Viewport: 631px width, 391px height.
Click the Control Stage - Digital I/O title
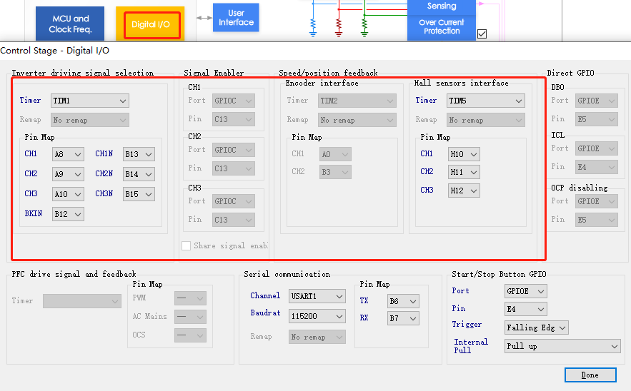pos(55,51)
